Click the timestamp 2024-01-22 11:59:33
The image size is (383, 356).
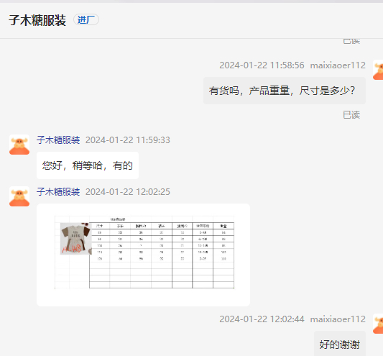128,140
